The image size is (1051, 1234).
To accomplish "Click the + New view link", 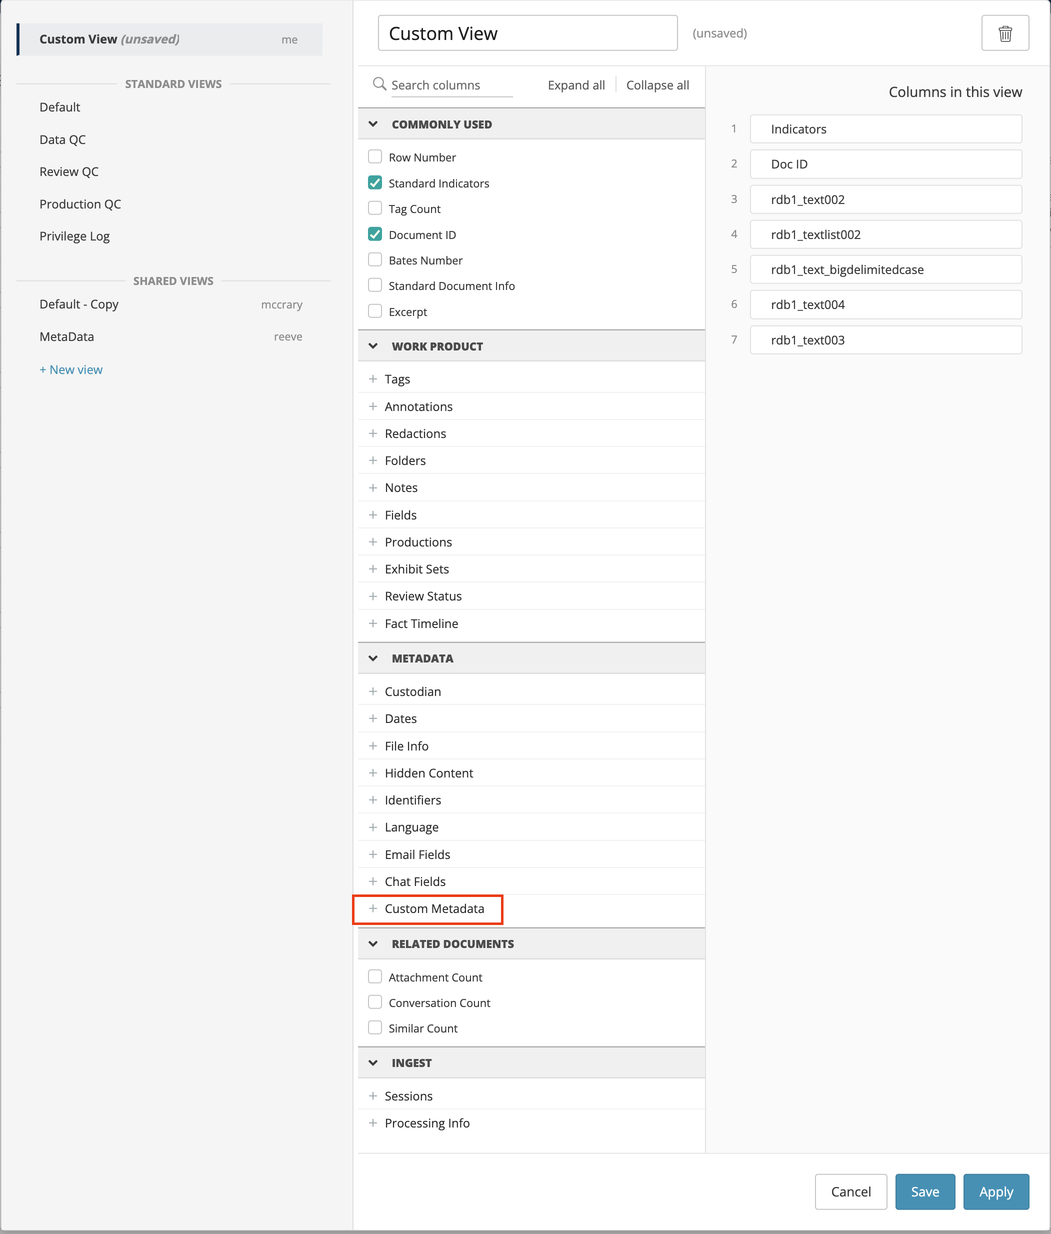I will [x=71, y=369].
